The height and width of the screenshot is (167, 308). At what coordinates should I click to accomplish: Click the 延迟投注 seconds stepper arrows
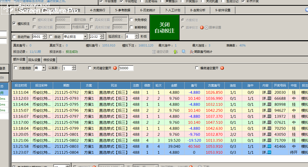click(x=136, y=36)
